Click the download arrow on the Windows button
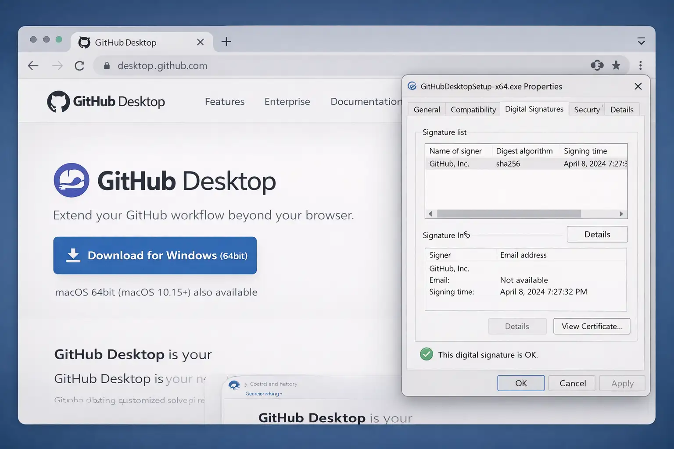Viewport: 674px width, 449px height. (x=74, y=255)
